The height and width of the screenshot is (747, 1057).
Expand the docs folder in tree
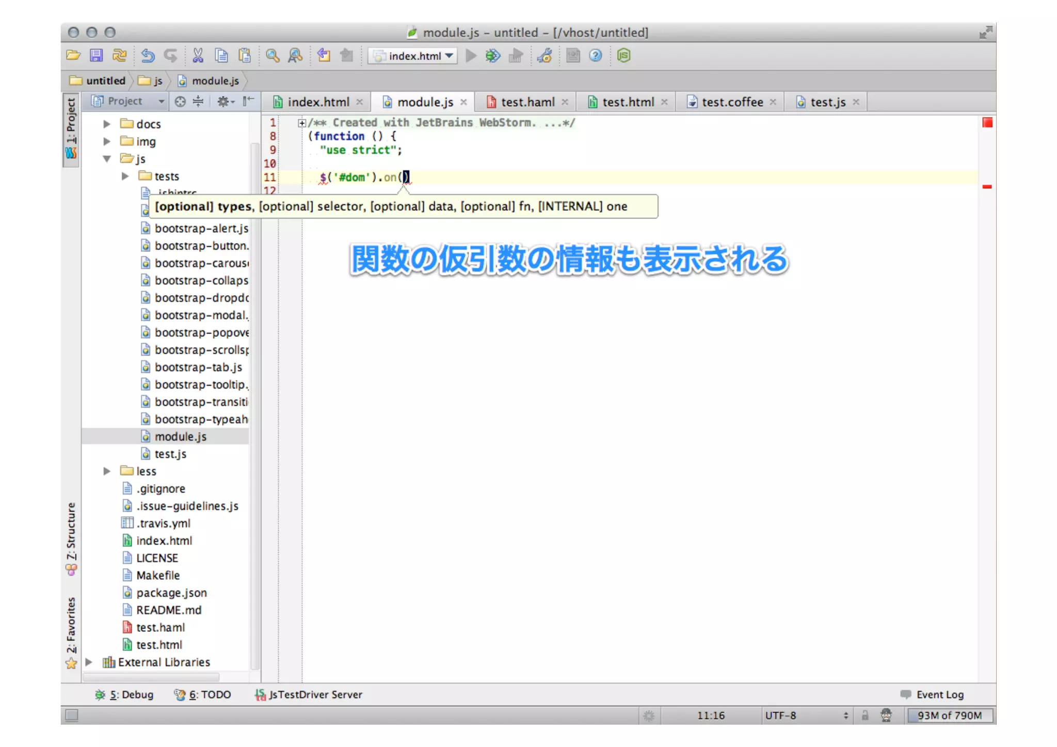pos(107,124)
